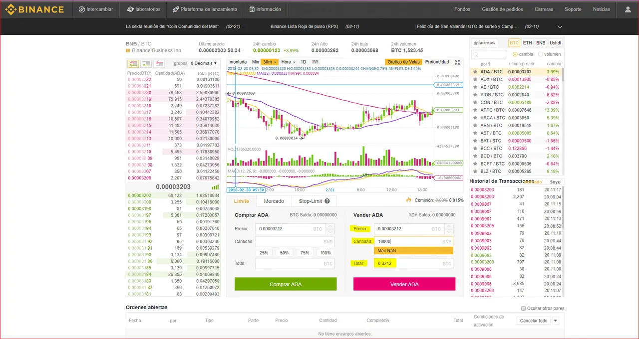Star the BCPT / BTC pair
The height and width of the screenshot is (339, 639).
(x=476, y=164)
